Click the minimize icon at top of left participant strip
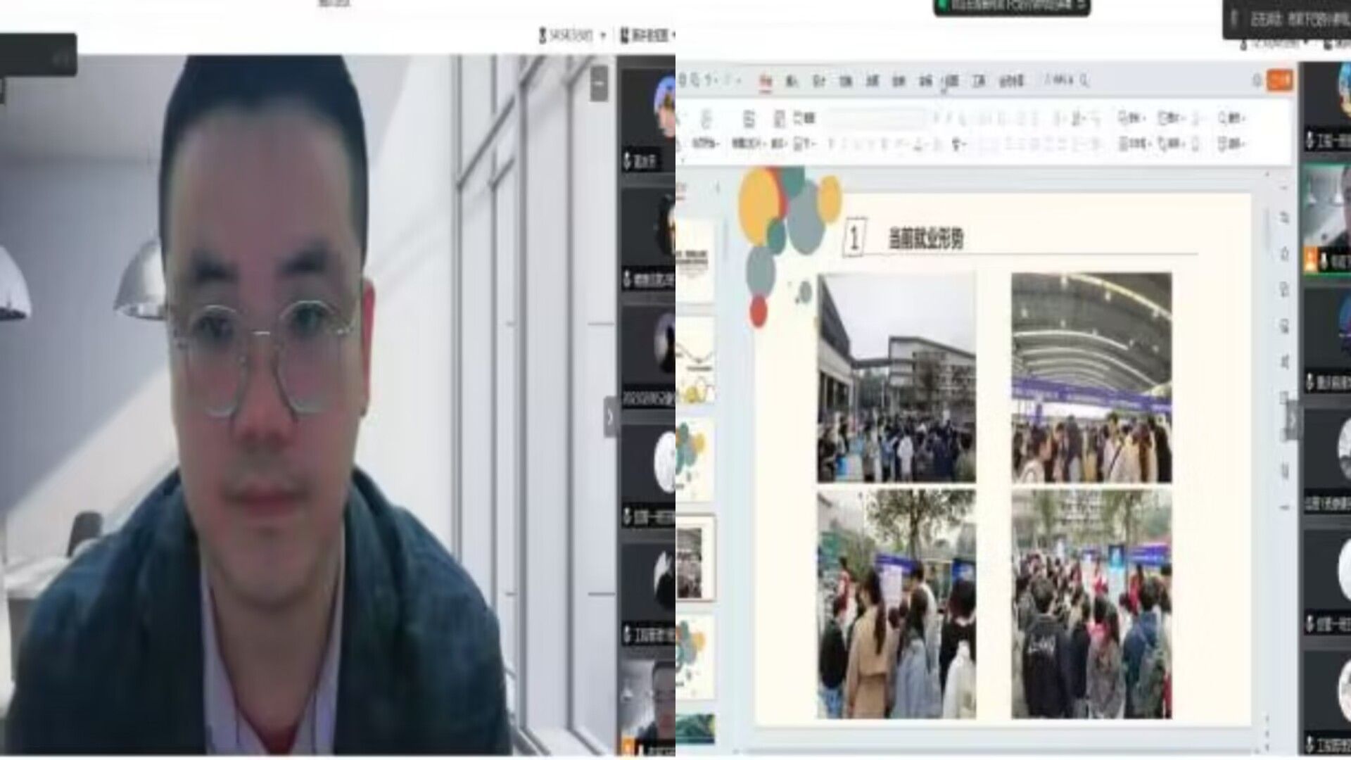The width and height of the screenshot is (1351, 760). coord(599,83)
